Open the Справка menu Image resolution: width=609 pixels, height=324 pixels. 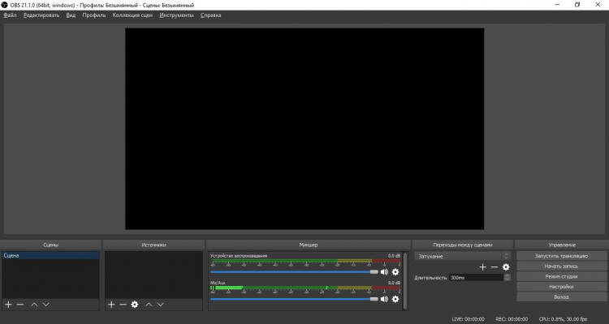tap(211, 15)
